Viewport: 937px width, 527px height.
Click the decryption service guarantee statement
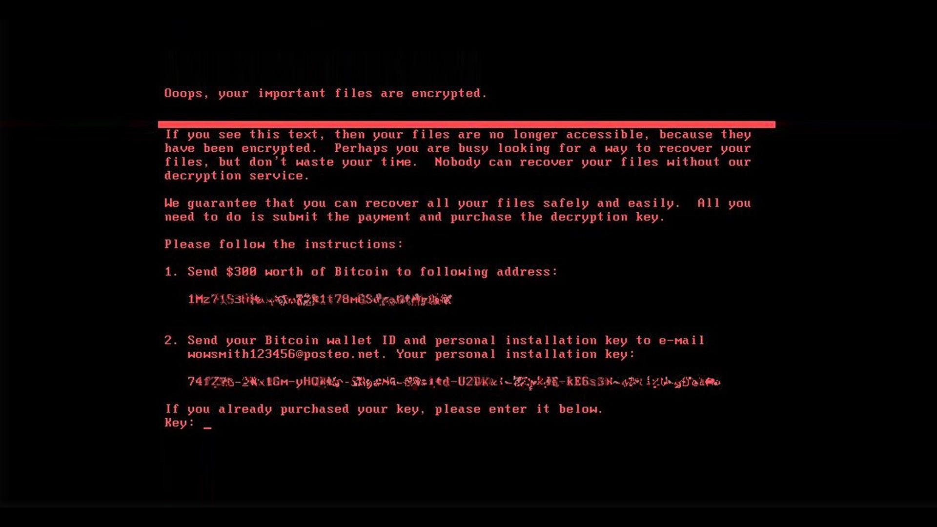pos(457,210)
